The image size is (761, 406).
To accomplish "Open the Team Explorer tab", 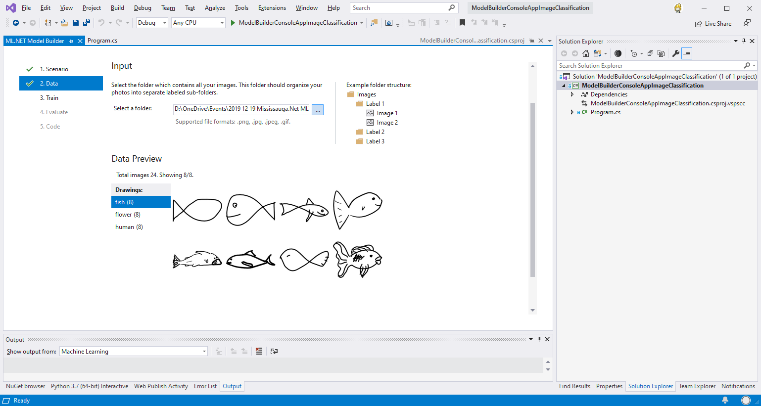I will (x=697, y=386).
